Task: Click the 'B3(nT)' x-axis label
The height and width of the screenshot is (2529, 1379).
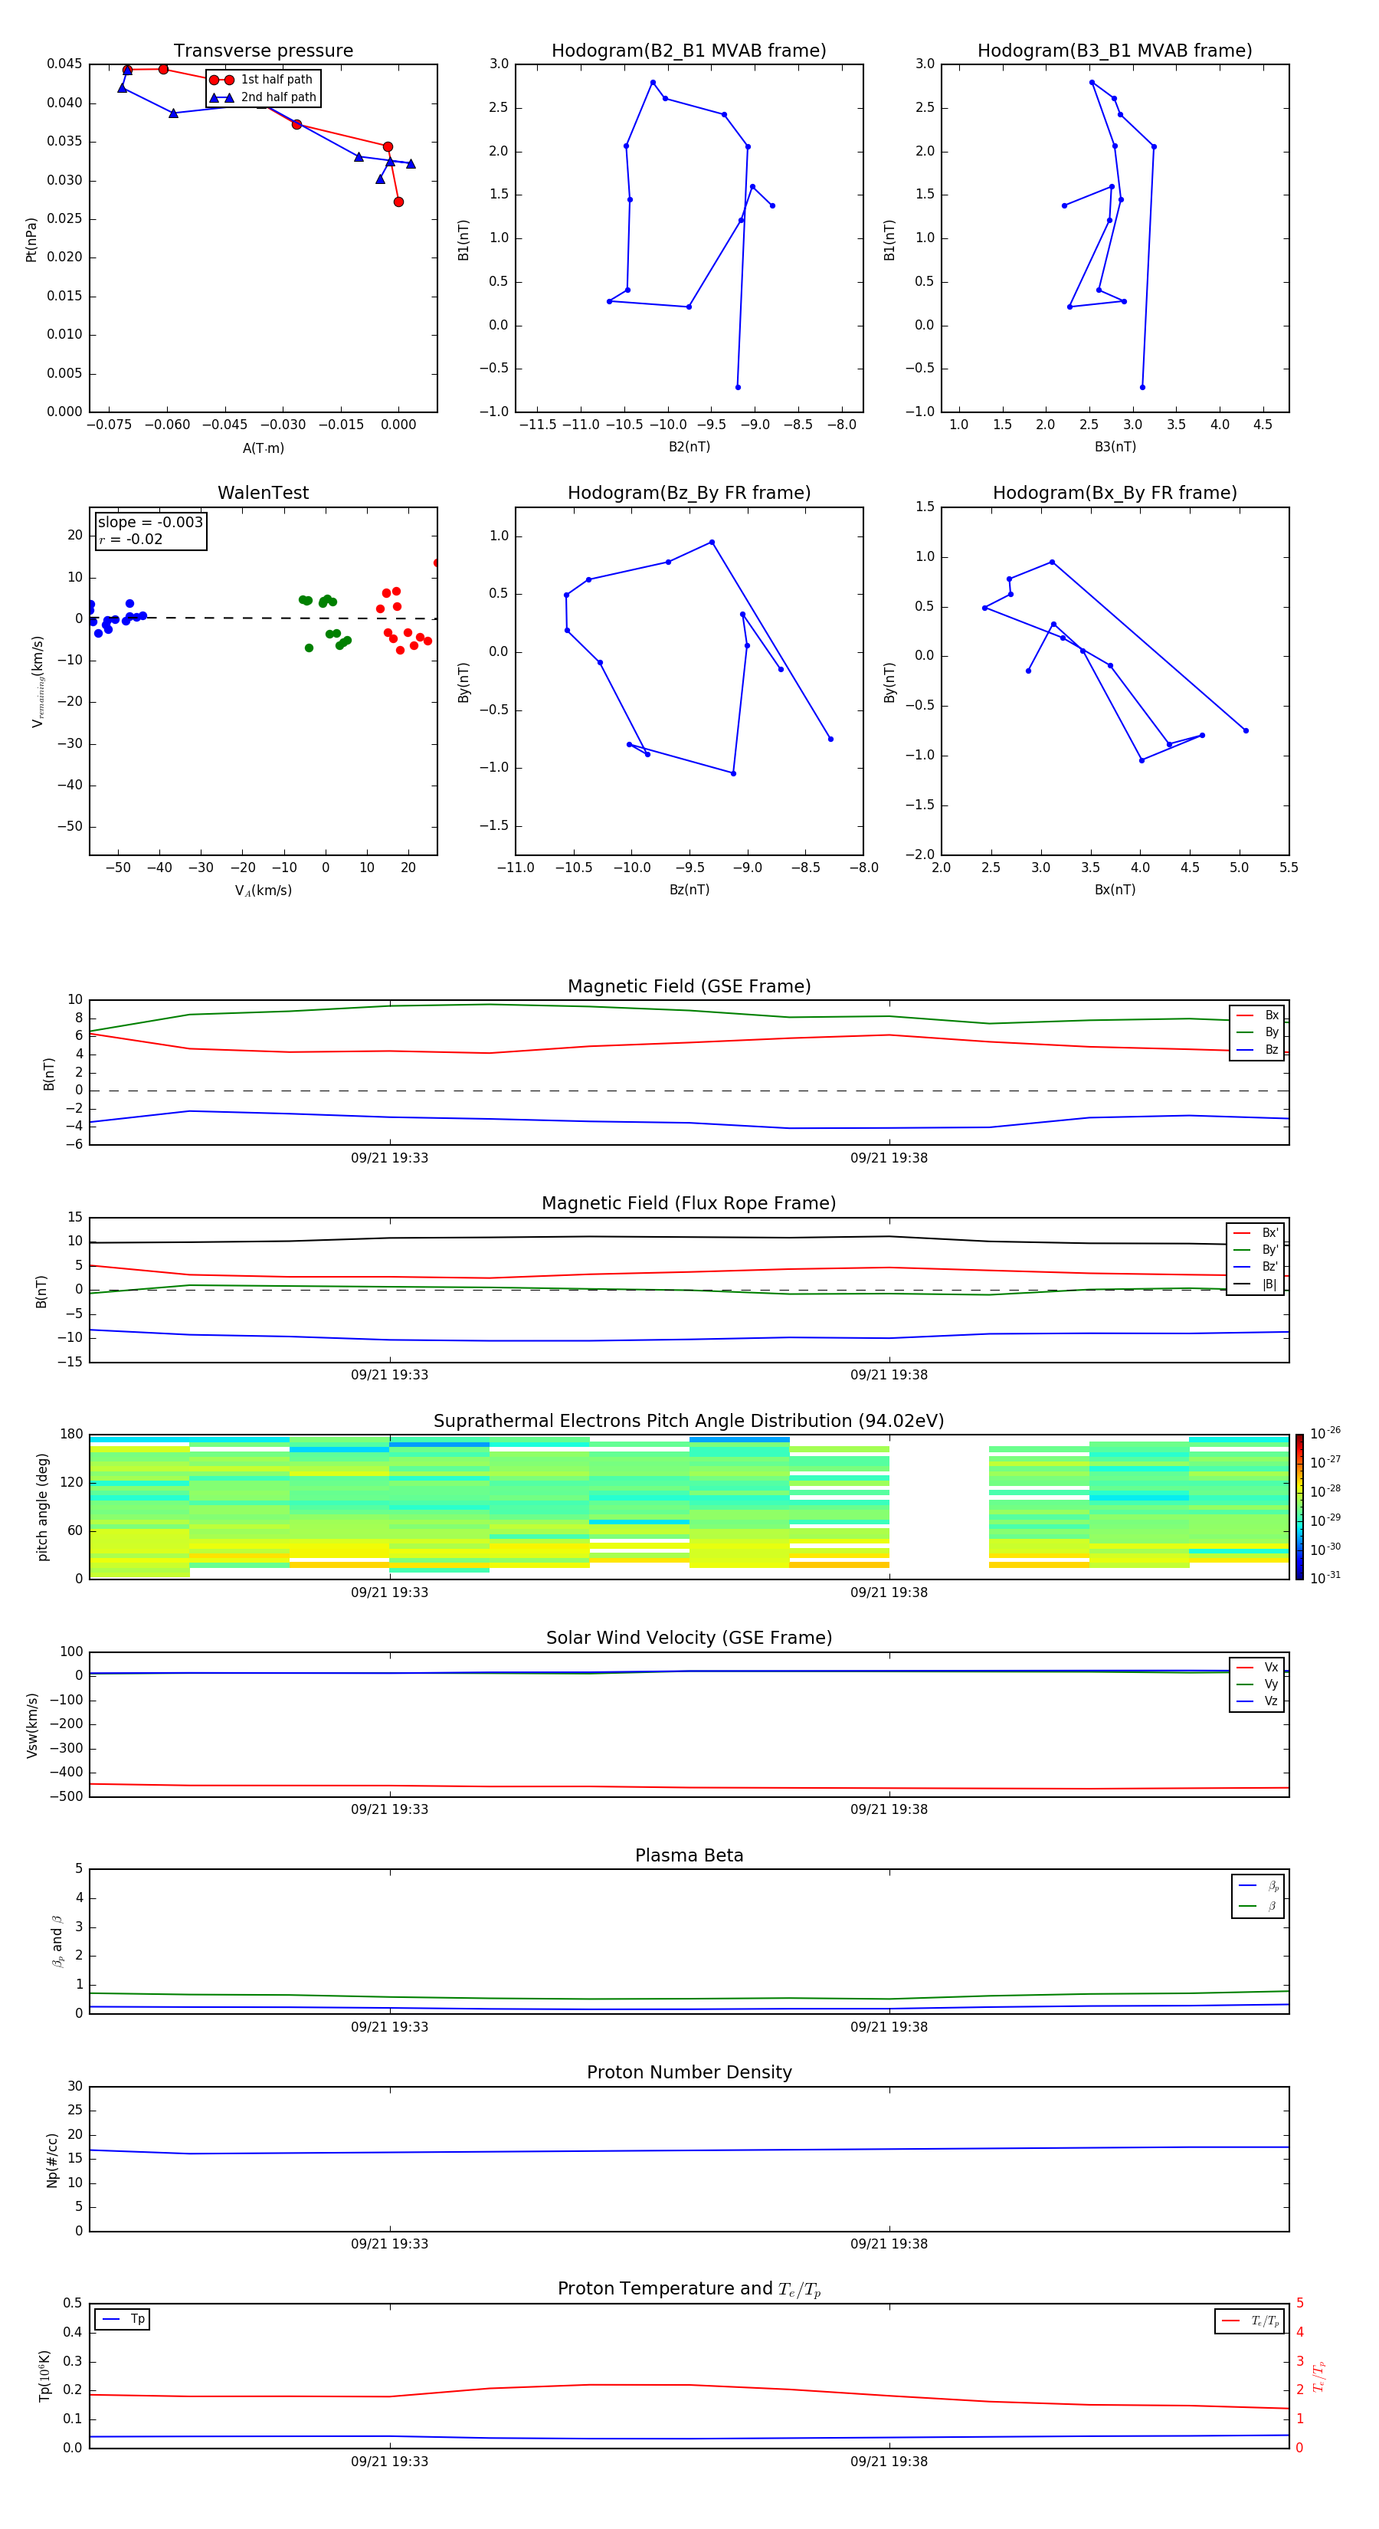Action: (x=1115, y=447)
